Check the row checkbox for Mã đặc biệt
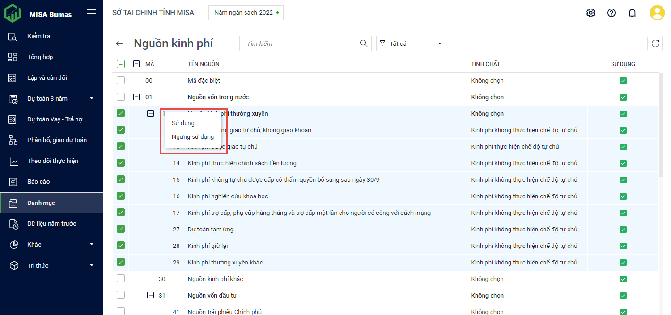Screen dimensions: 671x315 coord(121,80)
